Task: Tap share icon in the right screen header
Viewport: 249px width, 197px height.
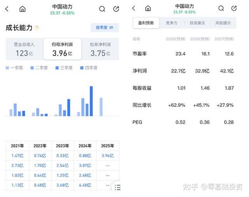Action: click(234, 8)
